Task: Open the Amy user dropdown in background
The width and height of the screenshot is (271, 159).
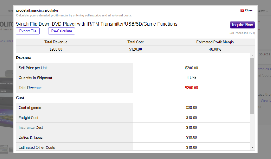Action: pyautogui.click(x=263, y=11)
